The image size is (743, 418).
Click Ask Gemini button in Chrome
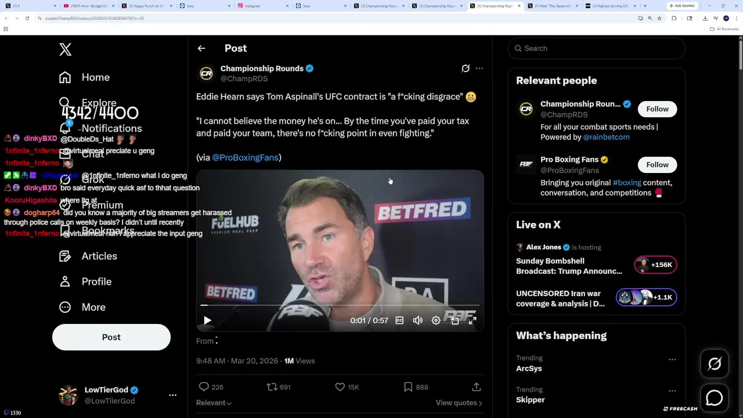pyautogui.click(x=683, y=6)
